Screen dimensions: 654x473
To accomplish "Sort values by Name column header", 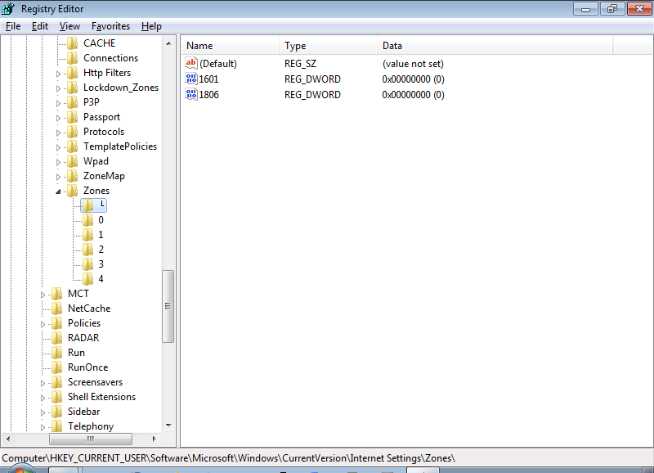I will tap(231, 46).
